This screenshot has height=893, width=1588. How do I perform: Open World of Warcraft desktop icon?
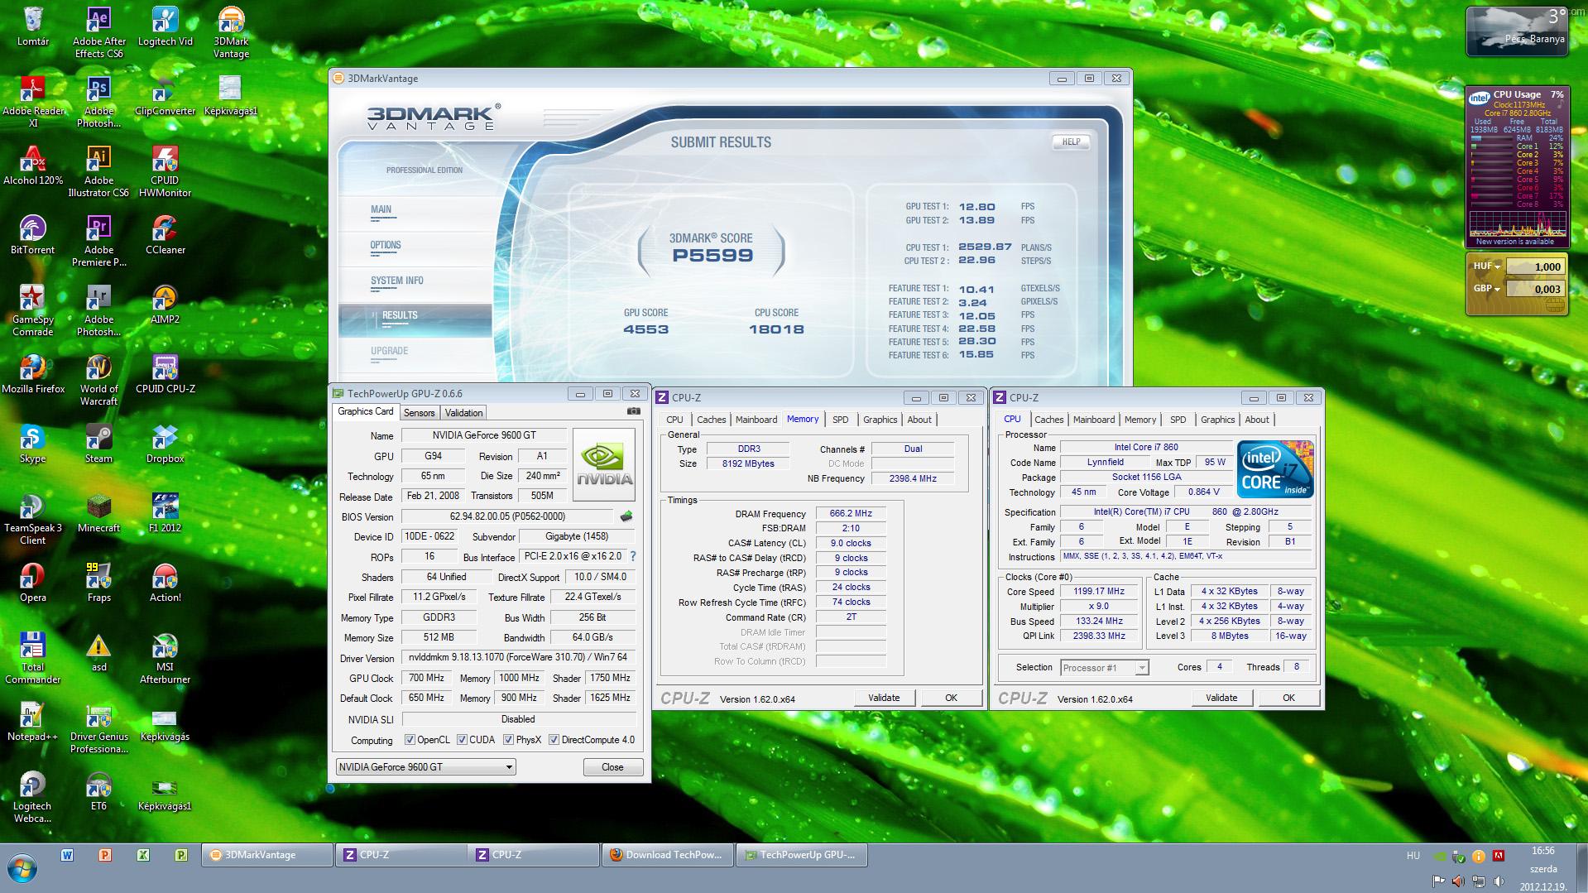[99, 381]
